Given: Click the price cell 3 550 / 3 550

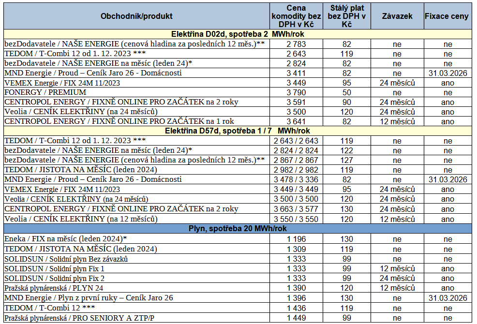Looking at the screenshot, I should coord(296,219).
